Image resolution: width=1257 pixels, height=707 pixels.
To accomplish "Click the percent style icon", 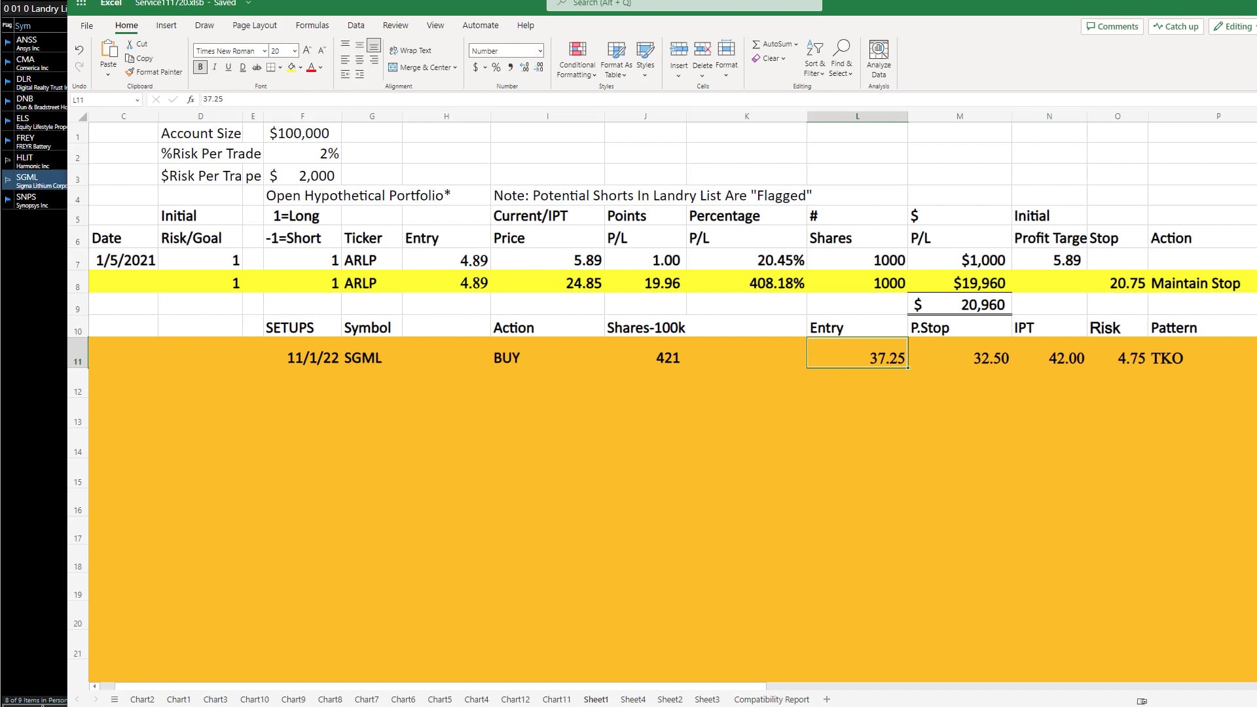I will pyautogui.click(x=496, y=67).
